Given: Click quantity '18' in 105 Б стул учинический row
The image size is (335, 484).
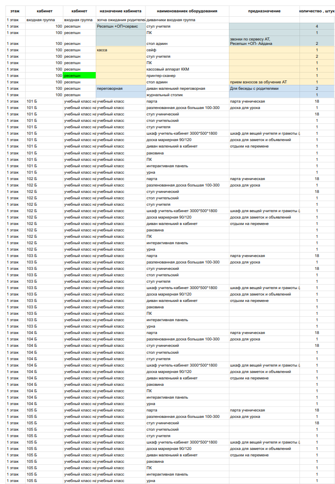Looking at the screenshot, I should click(317, 423).
